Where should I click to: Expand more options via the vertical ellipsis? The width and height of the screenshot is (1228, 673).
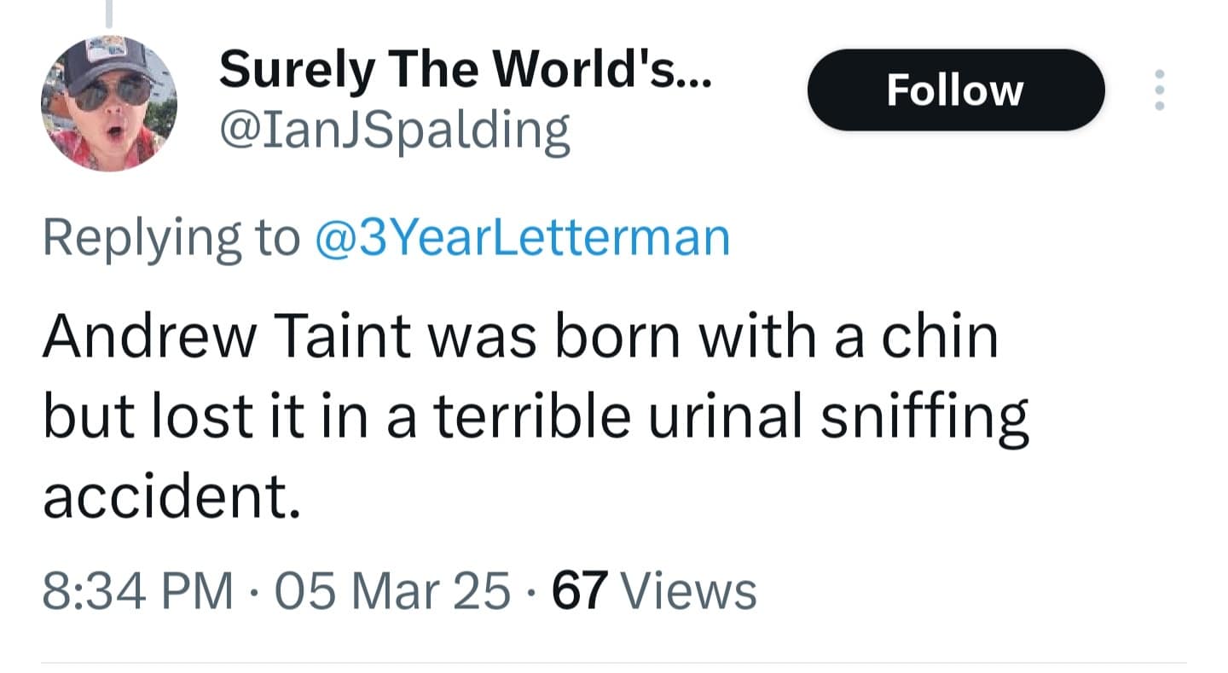click(1160, 90)
